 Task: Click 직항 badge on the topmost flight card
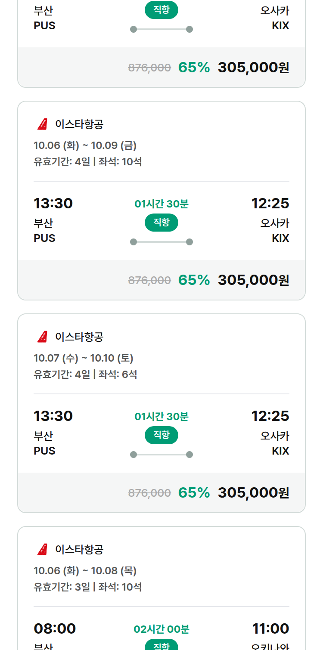click(x=161, y=10)
